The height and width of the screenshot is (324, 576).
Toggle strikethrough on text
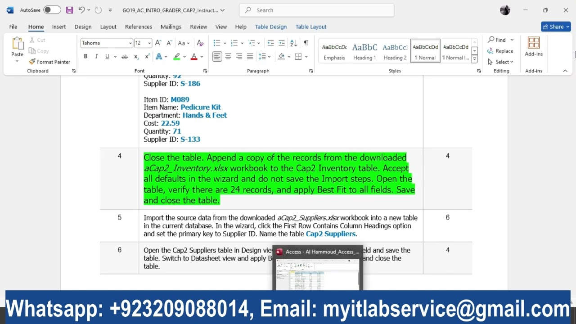click(125, 57)
